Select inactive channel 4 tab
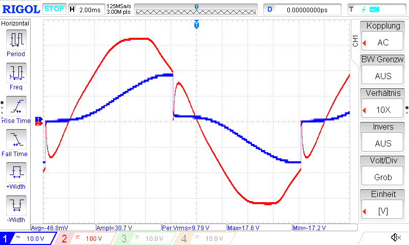 point(205,238)
